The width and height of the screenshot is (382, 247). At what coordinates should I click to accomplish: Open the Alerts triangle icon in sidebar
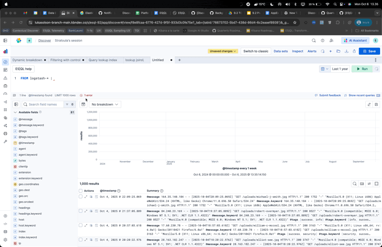(x=5, y=78)
